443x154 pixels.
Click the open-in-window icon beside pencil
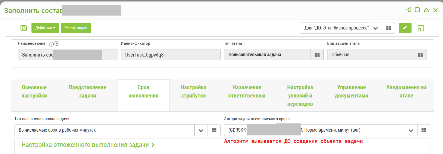pyautogui.click(x=421, y=28)
